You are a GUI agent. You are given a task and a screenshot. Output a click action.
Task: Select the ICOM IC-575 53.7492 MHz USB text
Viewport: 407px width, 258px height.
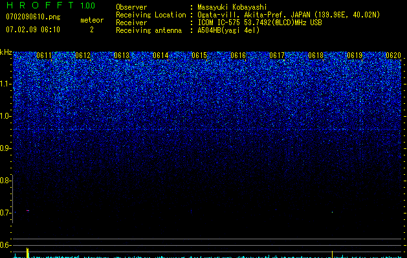(259, 23)
